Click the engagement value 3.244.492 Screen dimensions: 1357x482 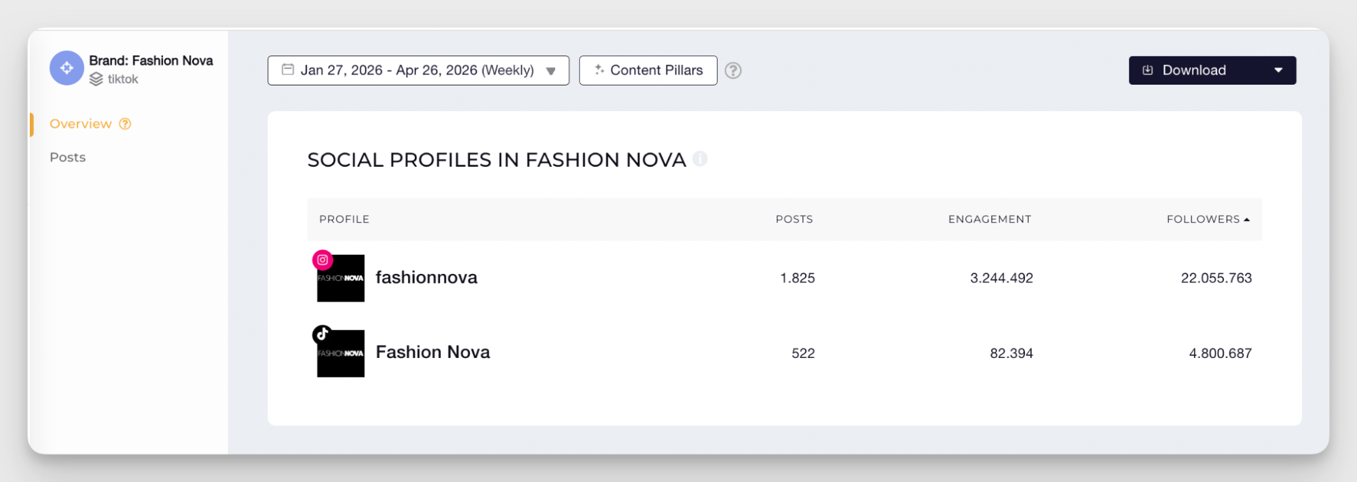pos(1001,278)
